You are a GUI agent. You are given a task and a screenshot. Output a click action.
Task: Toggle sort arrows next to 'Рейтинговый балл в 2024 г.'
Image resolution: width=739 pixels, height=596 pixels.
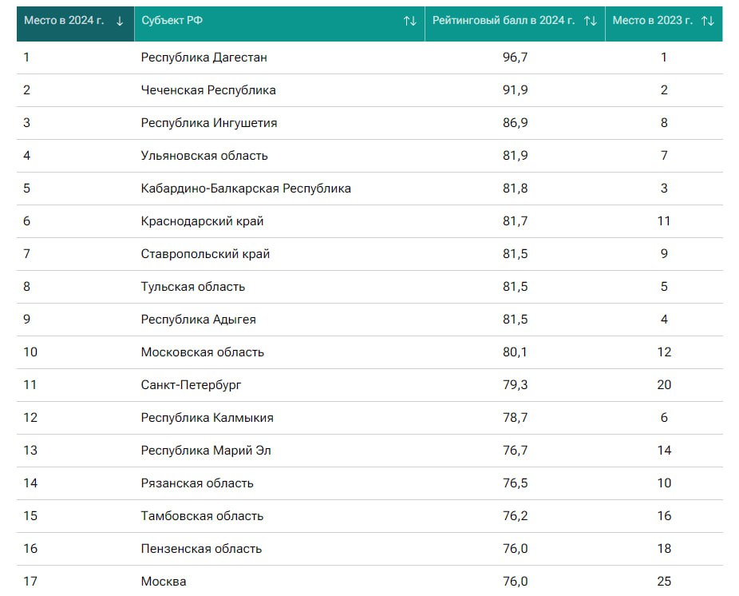(591, 21)
